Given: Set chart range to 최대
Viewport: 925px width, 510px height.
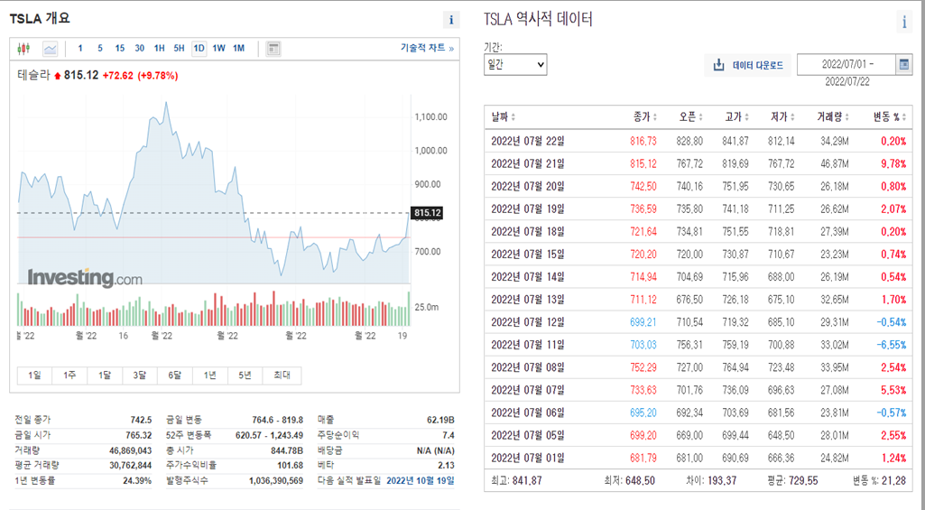Looking at the screenshot, I should point(282,376).
